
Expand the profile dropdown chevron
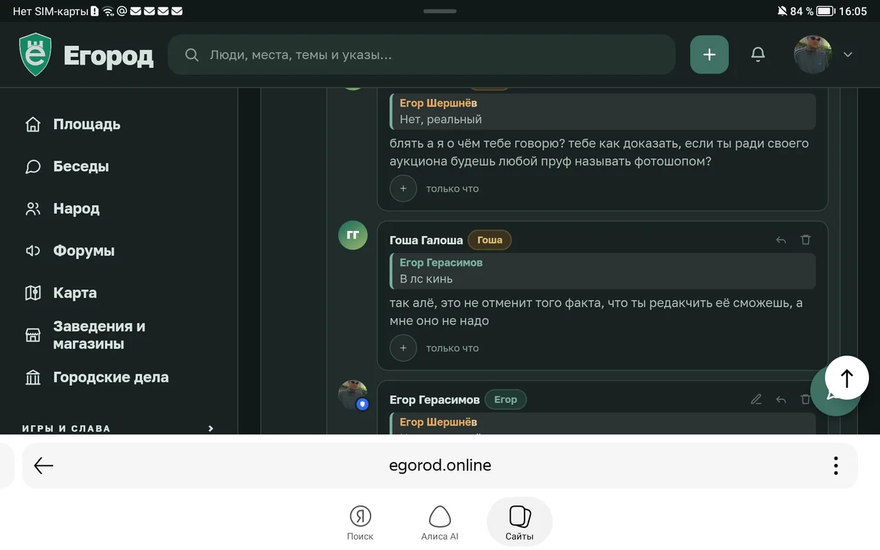tap(848, 55)
